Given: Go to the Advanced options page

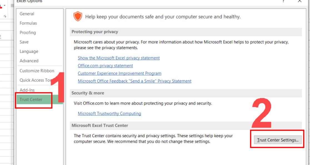Looking at the screenshot, I should [29, 61].
